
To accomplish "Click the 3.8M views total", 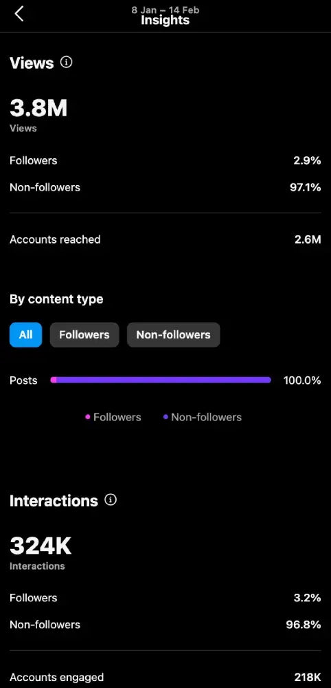I will point(38,108).
